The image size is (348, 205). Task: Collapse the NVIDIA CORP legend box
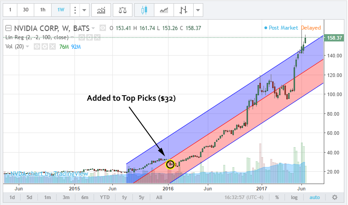click(x=8, y=28)
